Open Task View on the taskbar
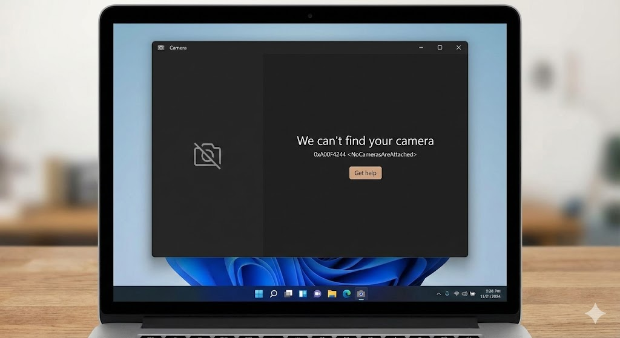620x338 pixels. pyautogui.click(x=289, y=294)
